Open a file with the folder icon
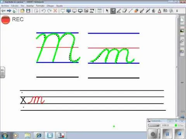Image resolution: width=186 pixels, height=139 pixels. pyautogui.click(x=22, y=11)
